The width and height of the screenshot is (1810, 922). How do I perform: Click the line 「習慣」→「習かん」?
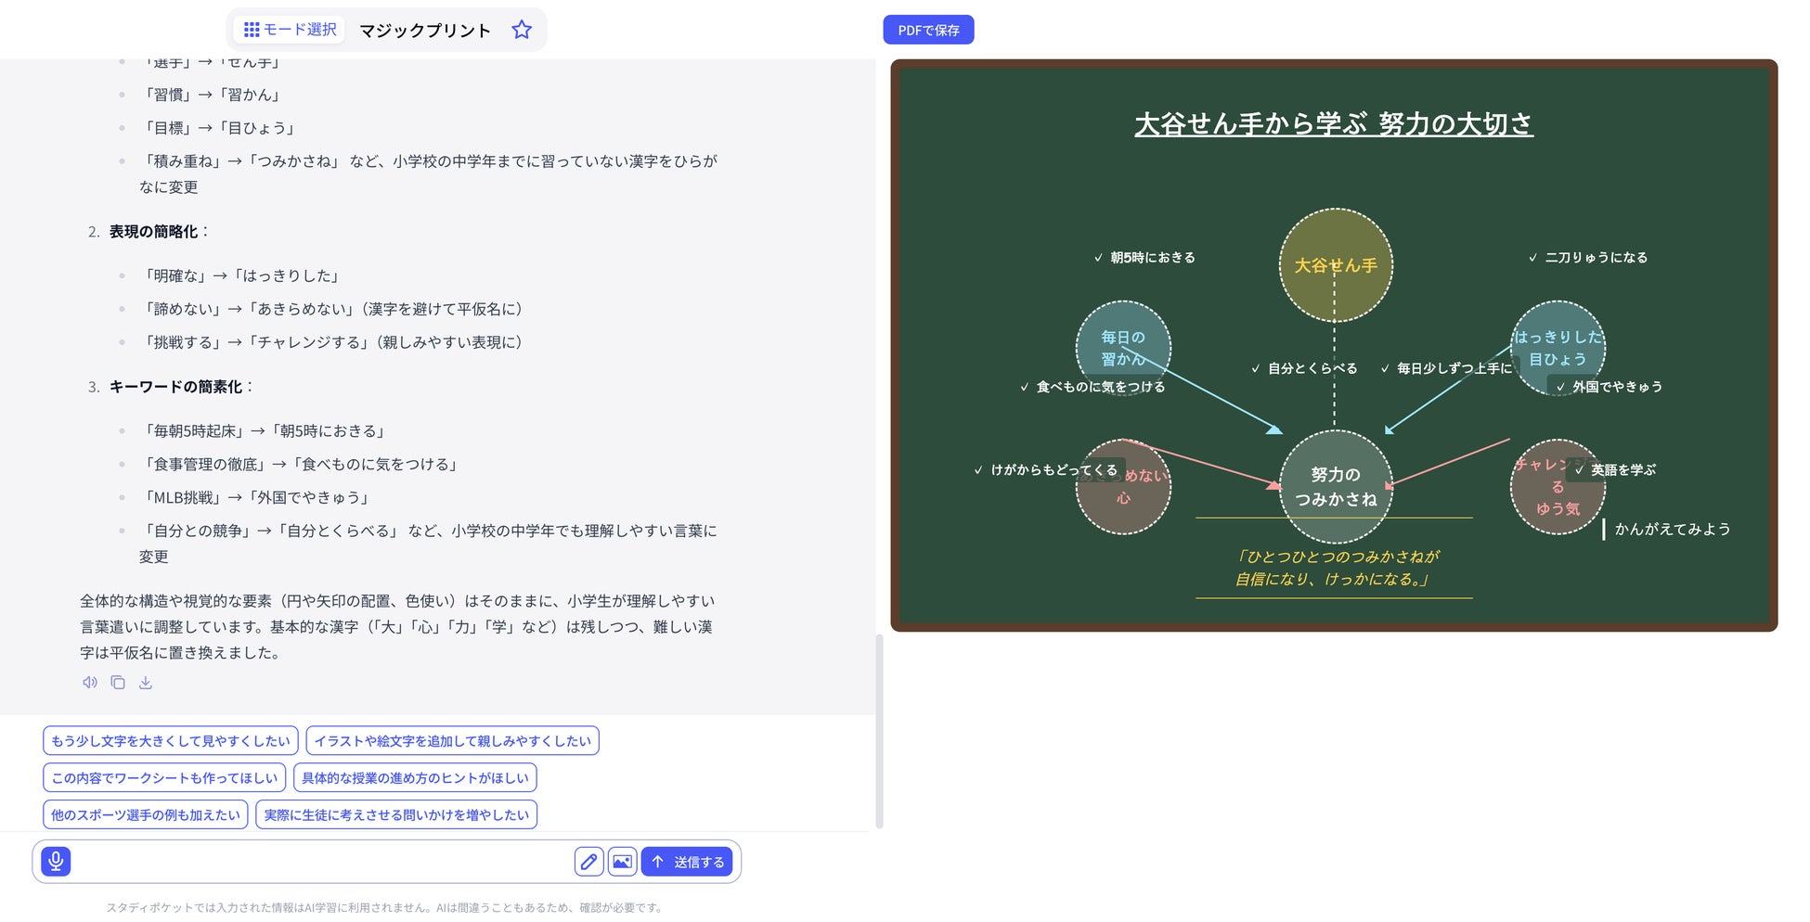(x=211, y=95)
